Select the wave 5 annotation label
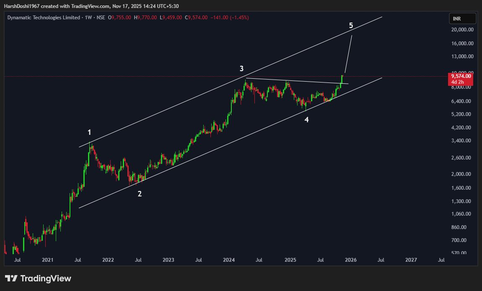The image size is (482, 291). click(351, 25)
